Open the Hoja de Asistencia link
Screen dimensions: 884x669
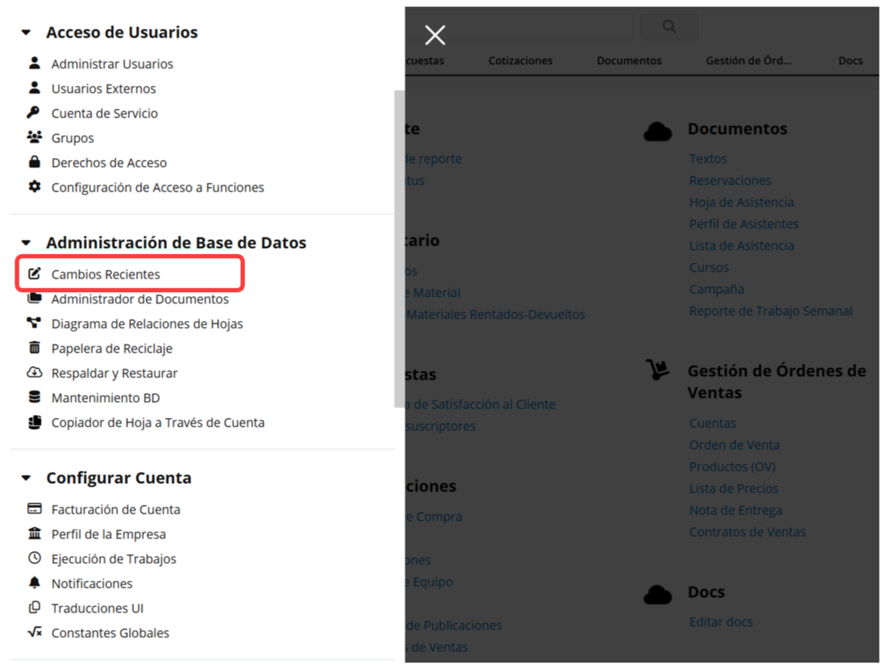[741, 202]
